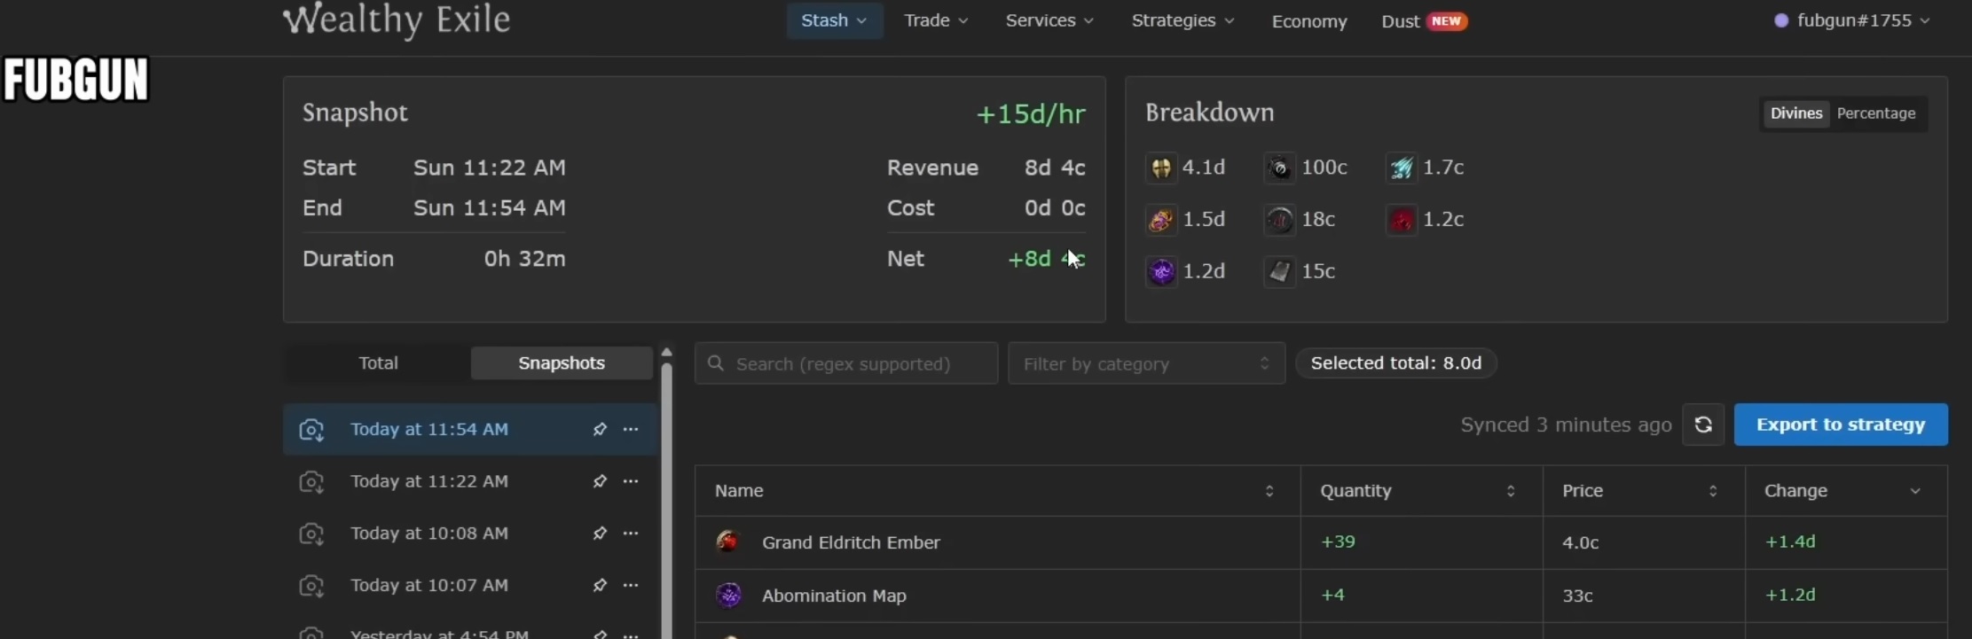Click the Selected total: 8.0d badge

coord(1396,363)
